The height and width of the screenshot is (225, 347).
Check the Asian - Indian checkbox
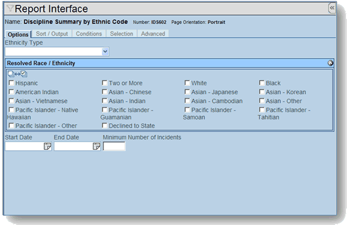click(105, 101)
